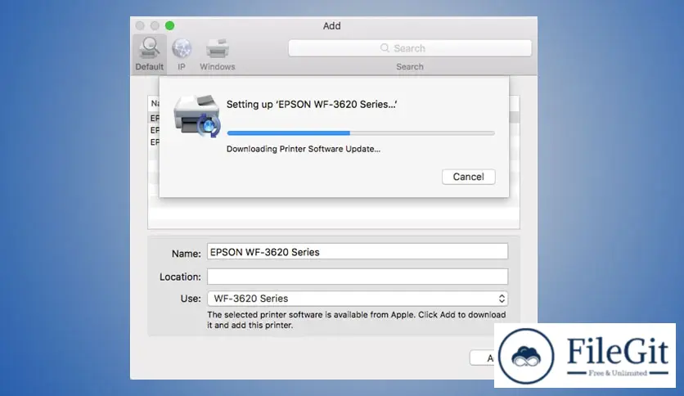684x396 pixels.
Task: Click the 'Search' label below the search field
Action: click(410, 67)
